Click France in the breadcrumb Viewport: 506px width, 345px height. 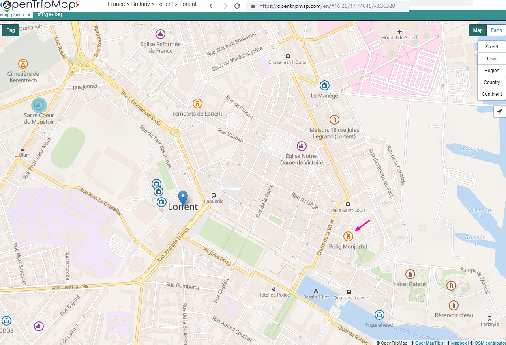coord(116,4)
